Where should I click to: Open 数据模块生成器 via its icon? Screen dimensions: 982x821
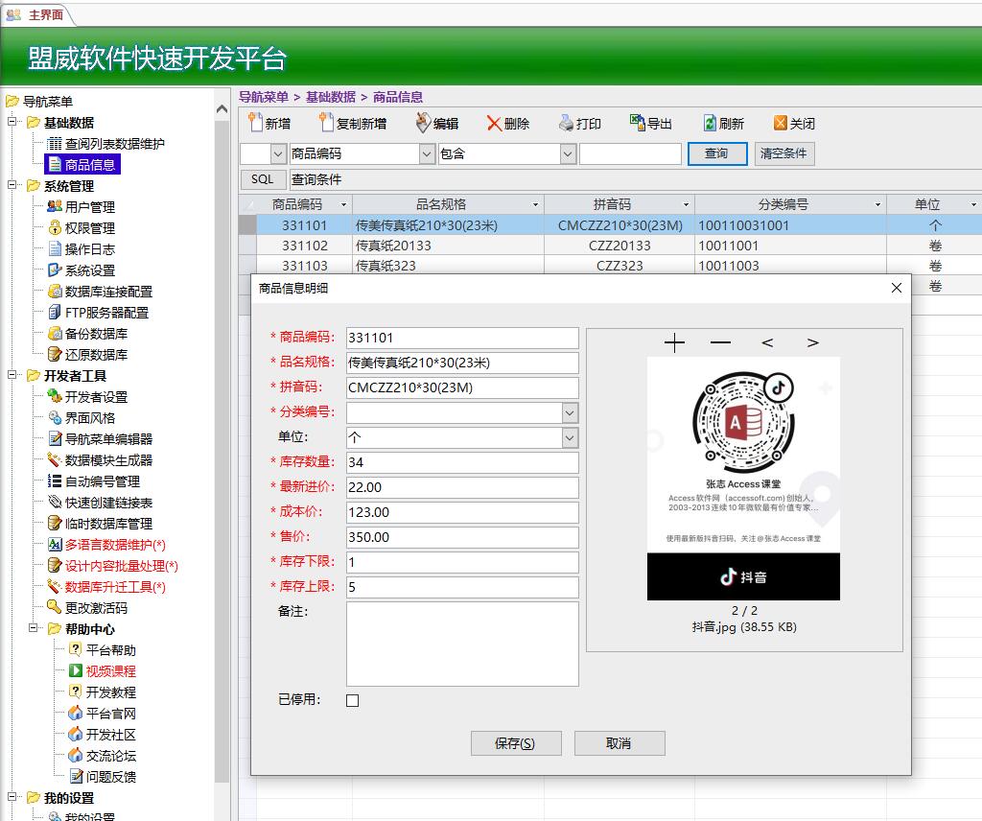pyautogui.click(x=55, y=459)
